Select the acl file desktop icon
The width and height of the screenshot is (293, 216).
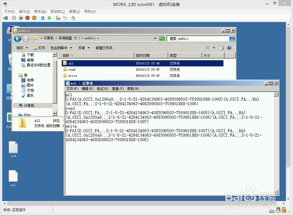coord(13,178)
